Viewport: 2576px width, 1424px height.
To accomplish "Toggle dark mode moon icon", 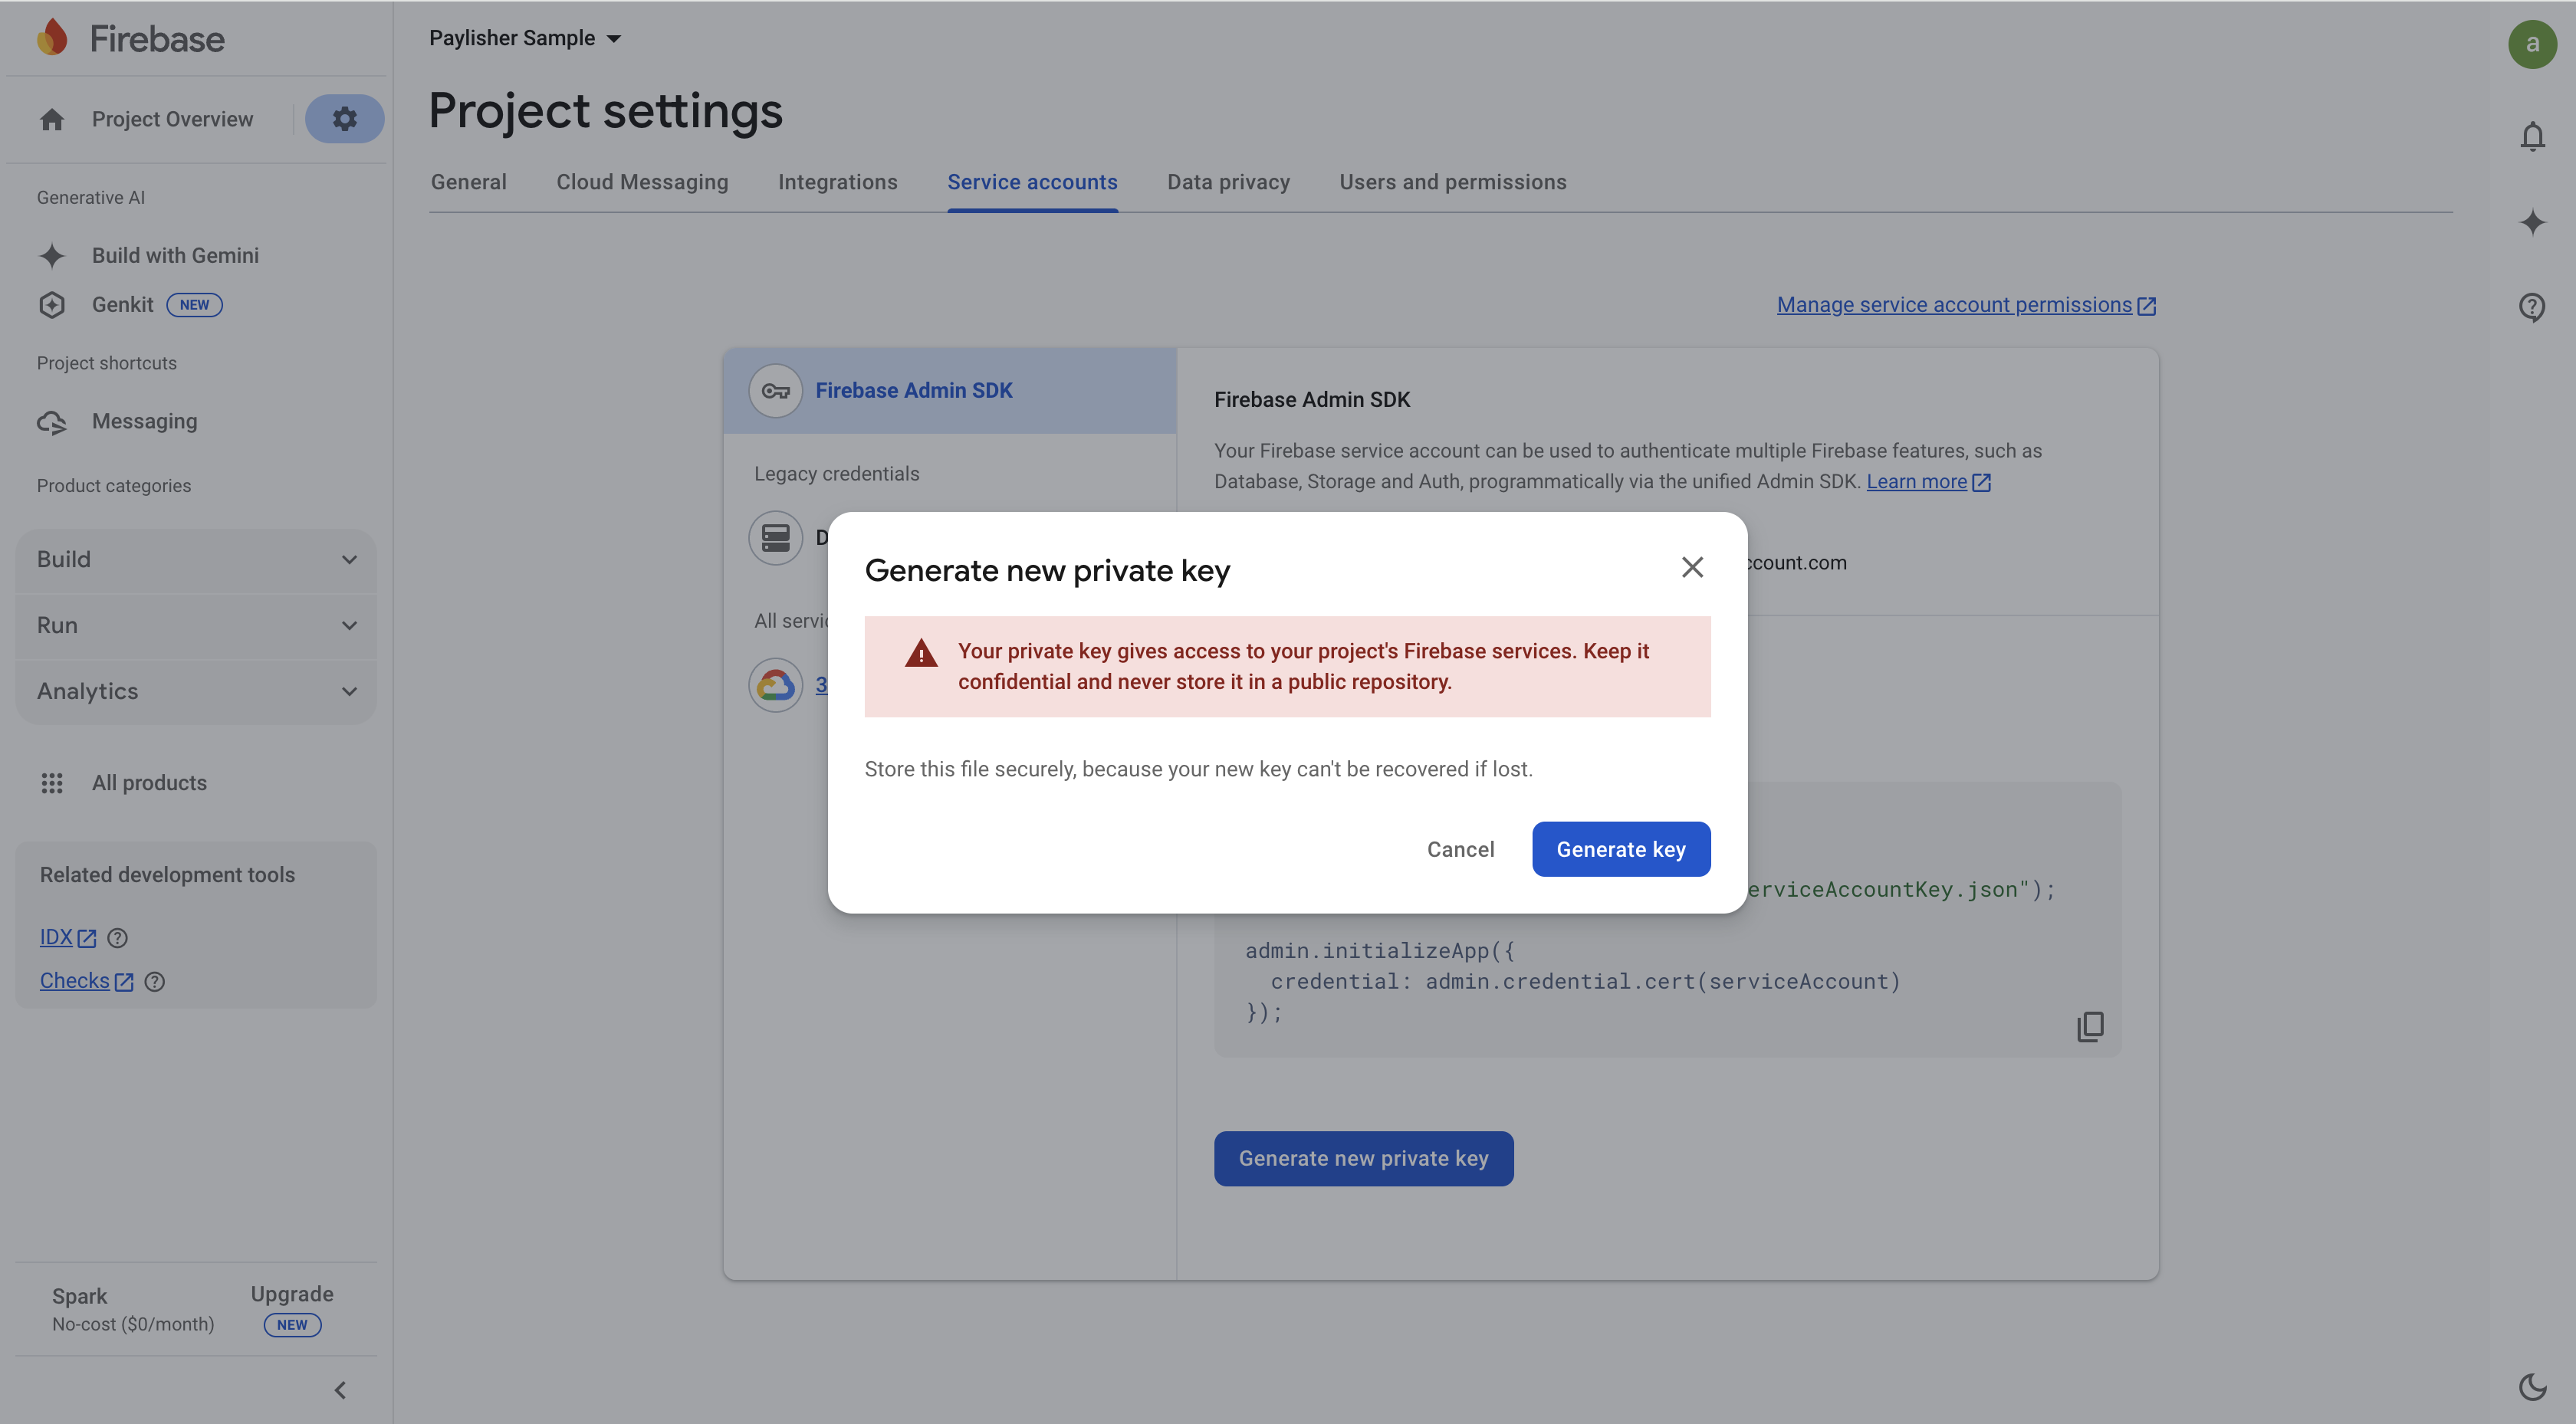I will coord(2532,1386).
